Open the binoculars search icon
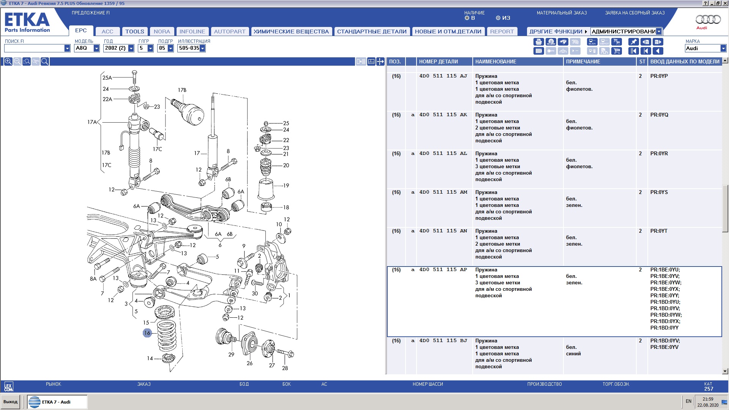The height and width of the screenshot is (410, 729). click(563, 42)
